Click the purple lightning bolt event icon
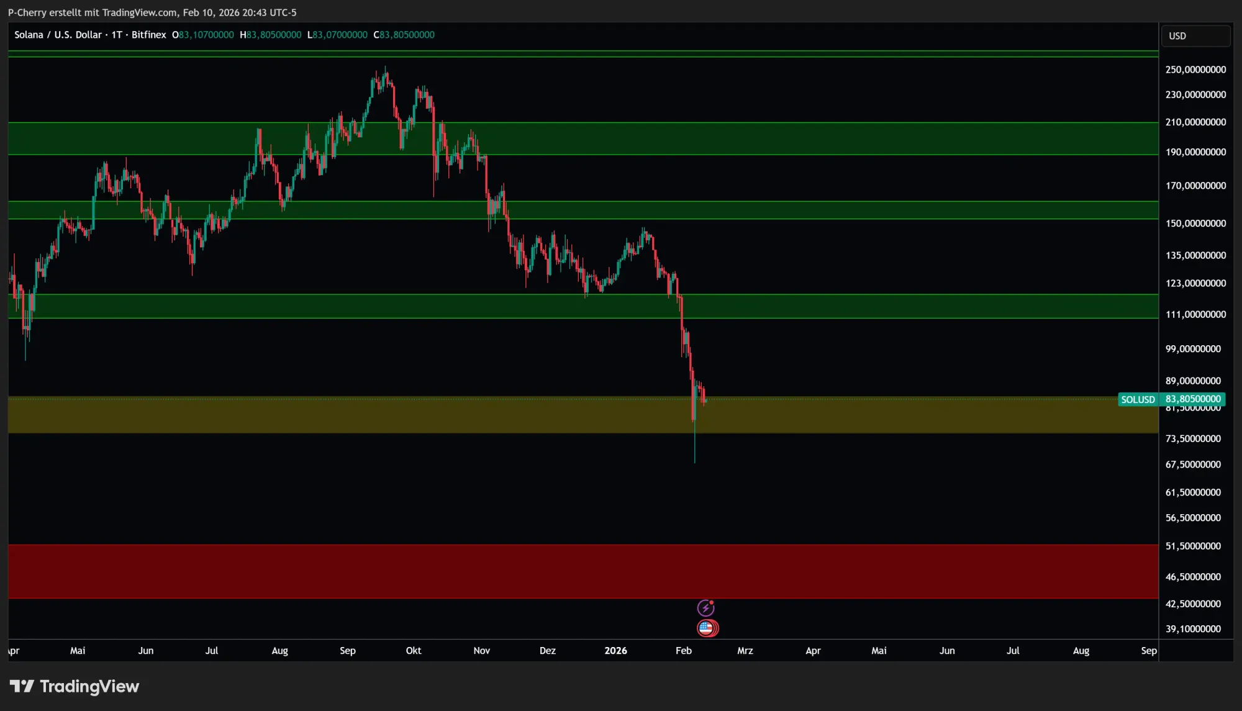The height and width of the screenshot is (711, 1242). tap(705, 608)
